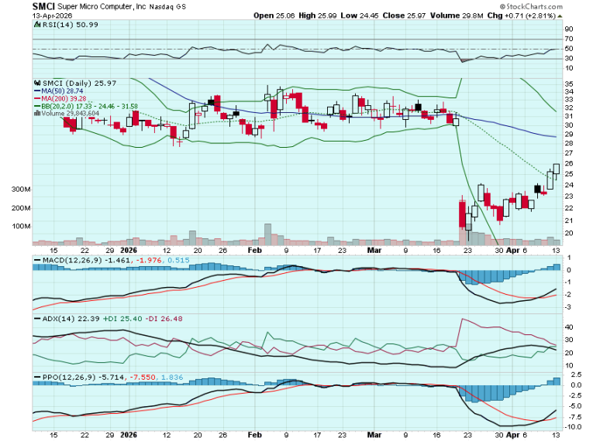Screen dimensions: 593x441
Task: Click the SMCI ticker symbol title
Action: [x=43, y=6]
